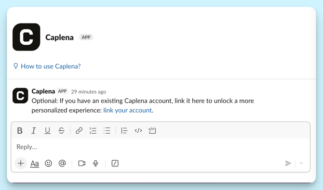Viewport: 323px width, 190px height.
Task: Insert a link with the chain icon
Action: (79, 130)
